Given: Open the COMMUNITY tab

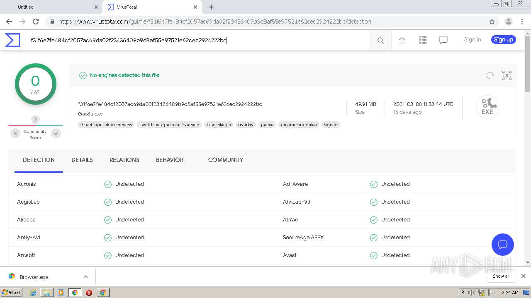Looking at the screenshot, I should 226,160.
